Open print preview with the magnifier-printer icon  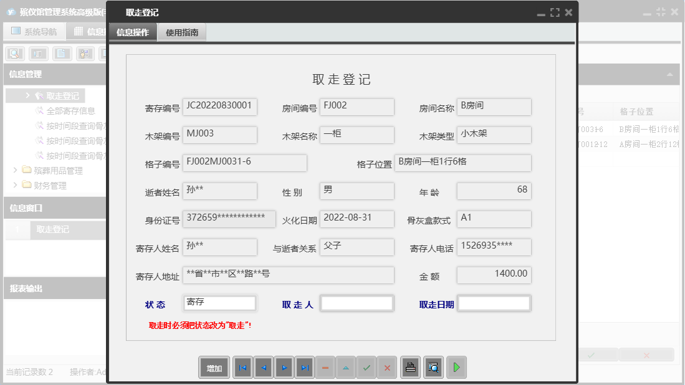(433, 367)
